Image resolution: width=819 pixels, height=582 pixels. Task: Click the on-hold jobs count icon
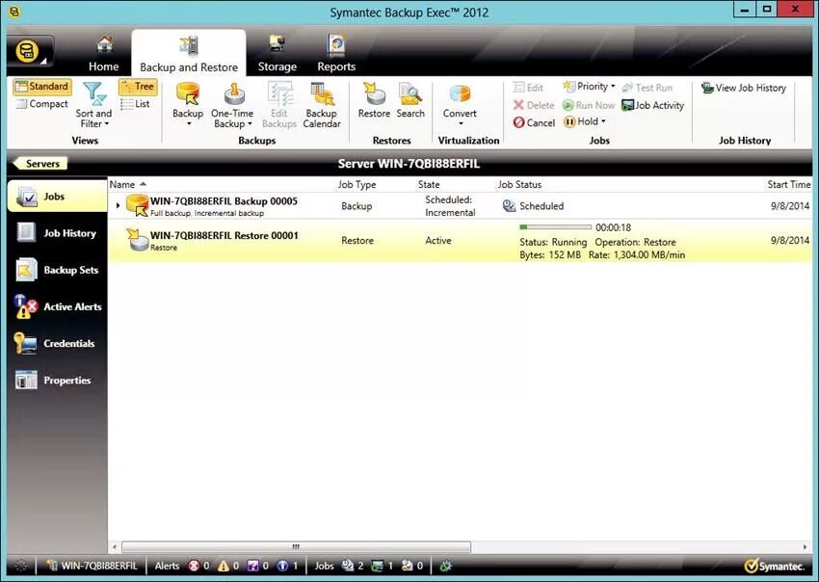(x=407, y=566)
